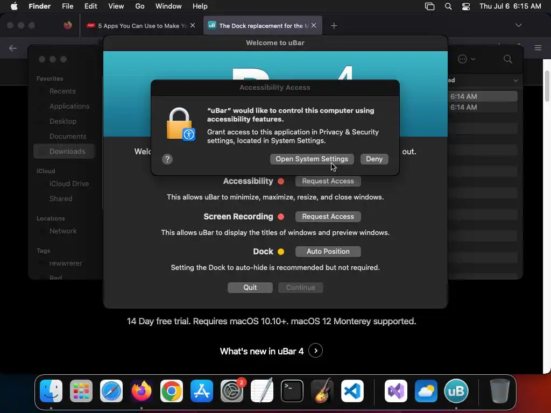This screenshot has width=551, height=413.
Task: Request Access for Accessibility
Action: [328, 181]
